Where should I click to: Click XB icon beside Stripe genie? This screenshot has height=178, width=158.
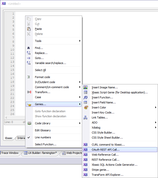(85, 170)
